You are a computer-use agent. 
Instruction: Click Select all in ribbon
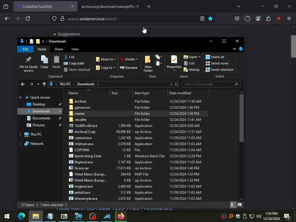tap(215, 57)
